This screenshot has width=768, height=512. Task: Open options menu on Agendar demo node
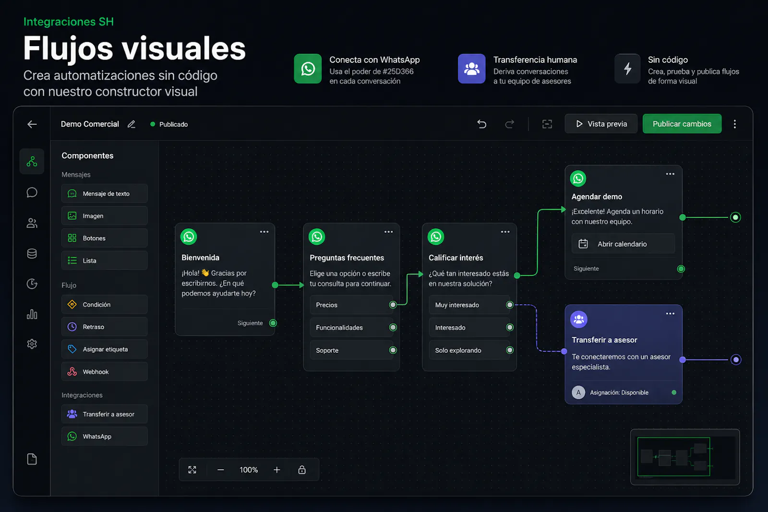[x=671, y=174]
